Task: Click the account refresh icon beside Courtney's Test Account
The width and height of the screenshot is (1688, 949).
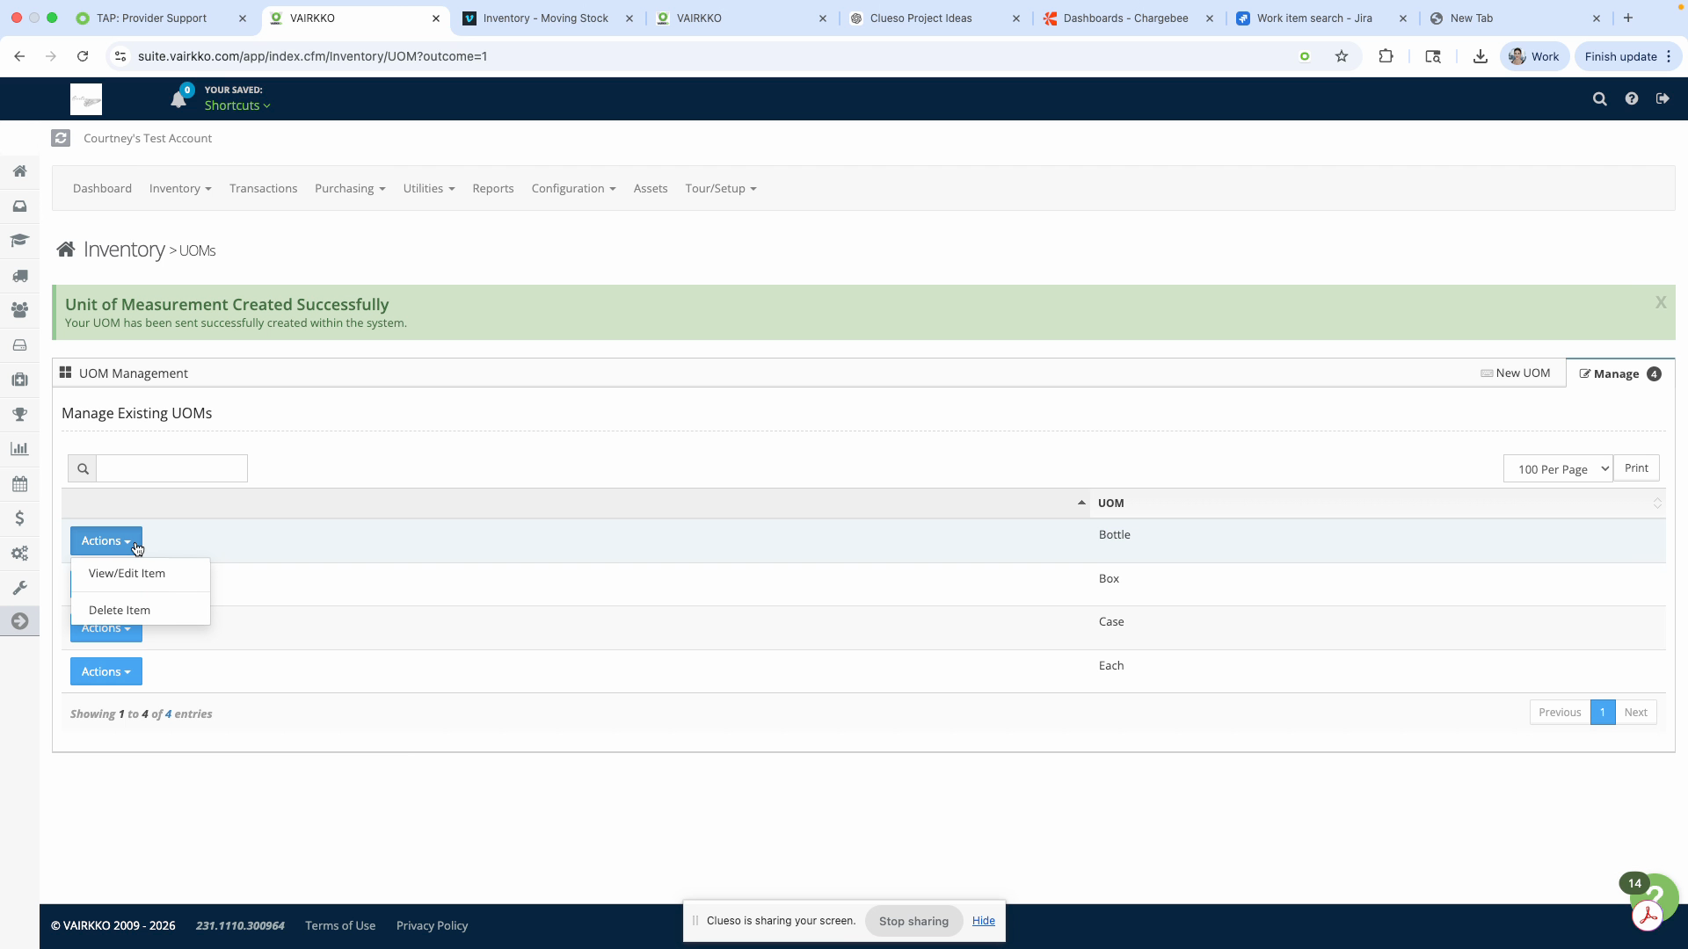Action: click(x=61, y=138)
